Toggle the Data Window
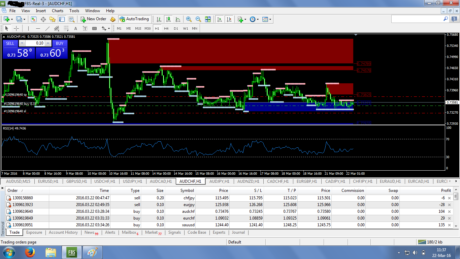 click(43, 19)
